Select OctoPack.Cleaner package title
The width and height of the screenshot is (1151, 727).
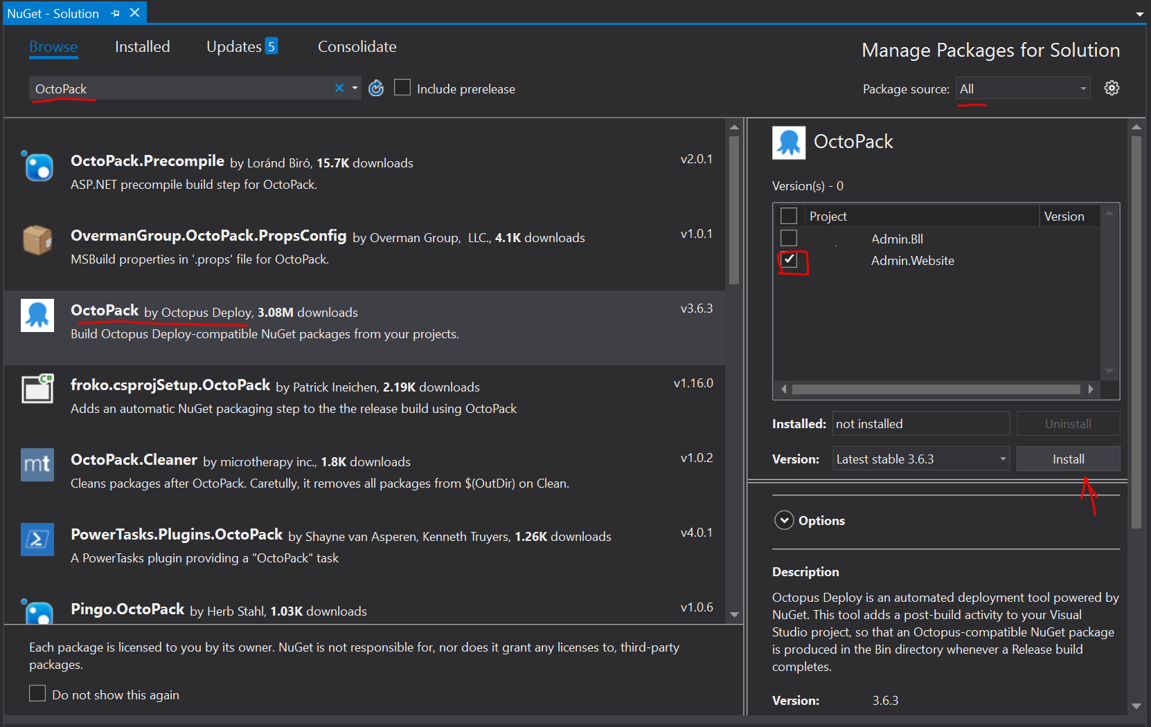[134, 460]
